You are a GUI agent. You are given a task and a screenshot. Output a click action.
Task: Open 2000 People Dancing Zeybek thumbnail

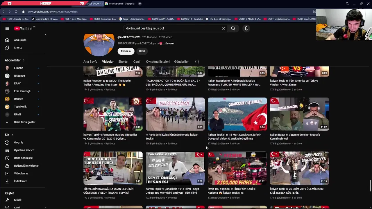[300, 168]
